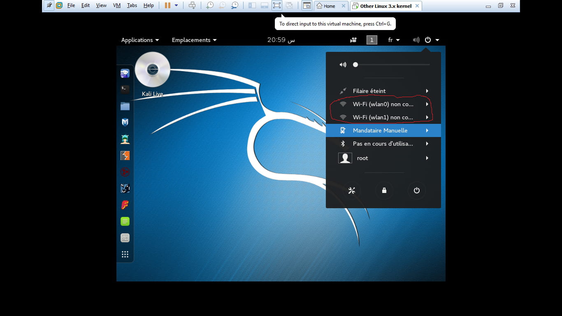Open the green Leafpad notes icon
Image resolution: width=562 pixels, height=316 pixels.
(125, 221)
